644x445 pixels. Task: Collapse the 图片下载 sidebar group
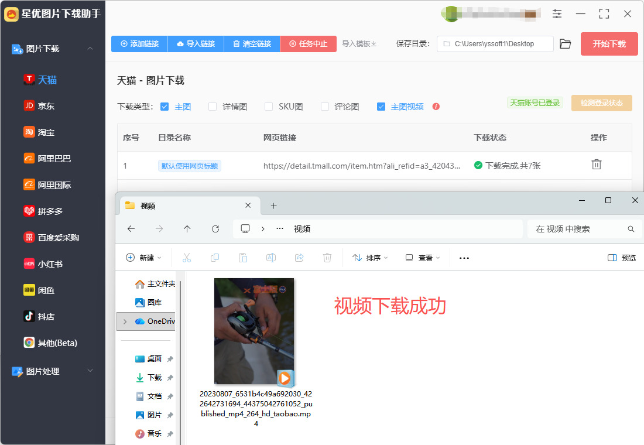90,49
